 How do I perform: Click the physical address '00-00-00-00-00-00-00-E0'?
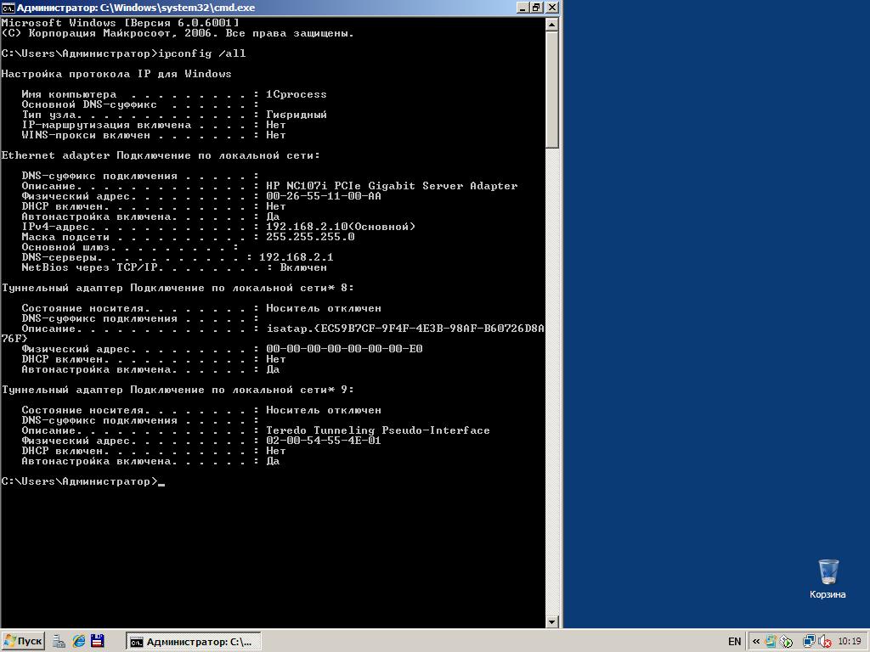(x=344, y=349)
